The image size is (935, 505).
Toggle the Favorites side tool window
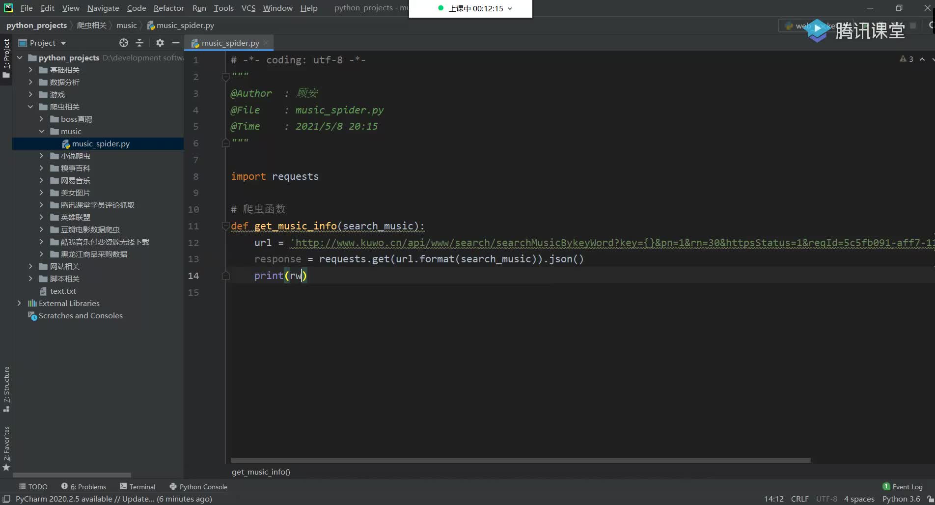(x=6, y=448)
